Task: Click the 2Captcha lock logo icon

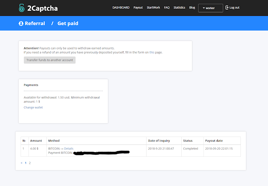Action: pos(21,8)
